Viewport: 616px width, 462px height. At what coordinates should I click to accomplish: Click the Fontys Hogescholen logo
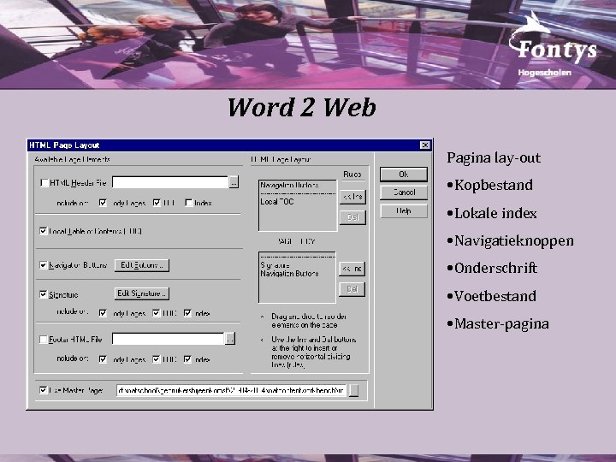tap(553, 45)
